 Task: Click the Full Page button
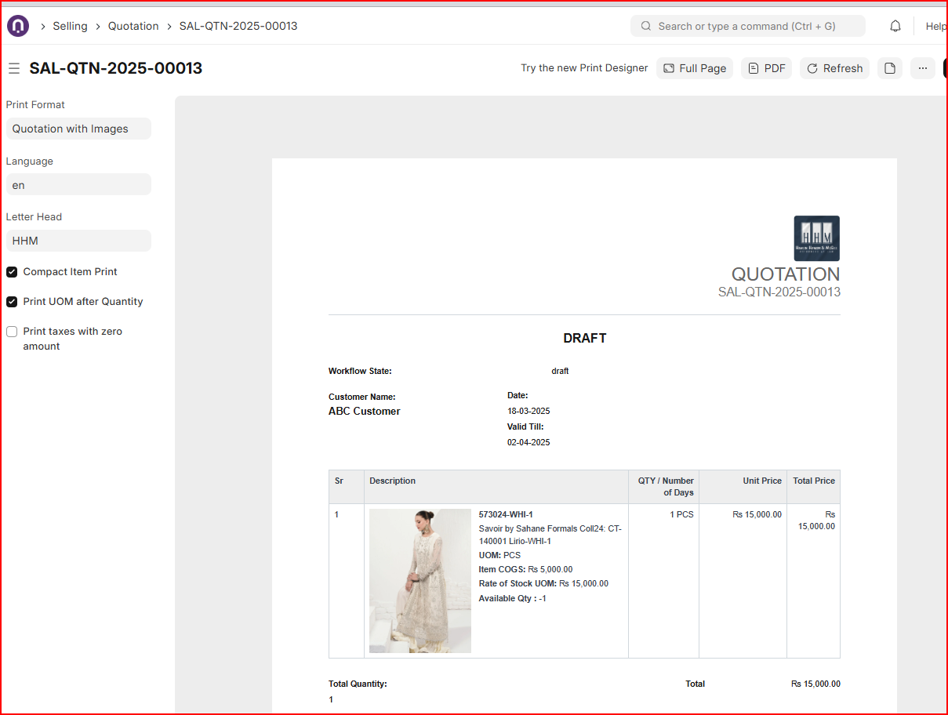pos(694,68)
